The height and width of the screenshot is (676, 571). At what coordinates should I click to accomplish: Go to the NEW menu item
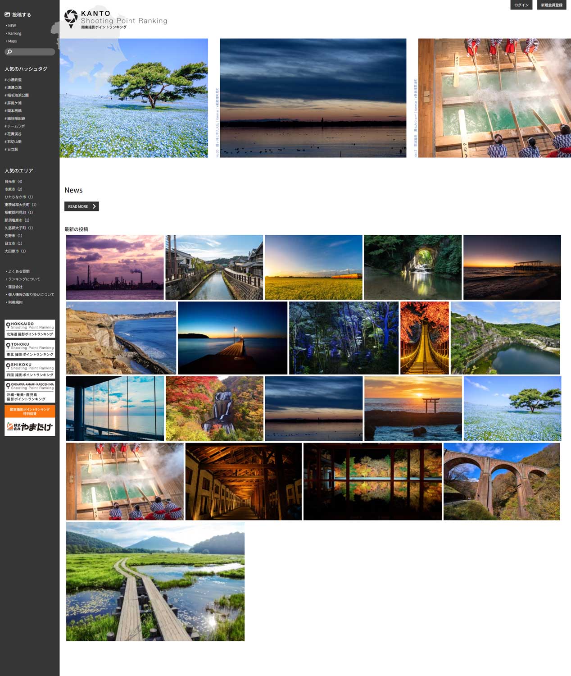point(12,26)
